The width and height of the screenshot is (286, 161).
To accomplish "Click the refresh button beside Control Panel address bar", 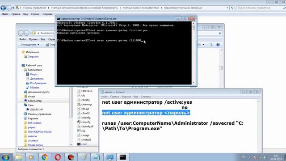I will click(232, 8).
